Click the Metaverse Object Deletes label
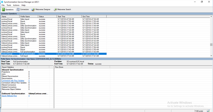The width and height of the screenshot is (213, 112). pos(11,89)
